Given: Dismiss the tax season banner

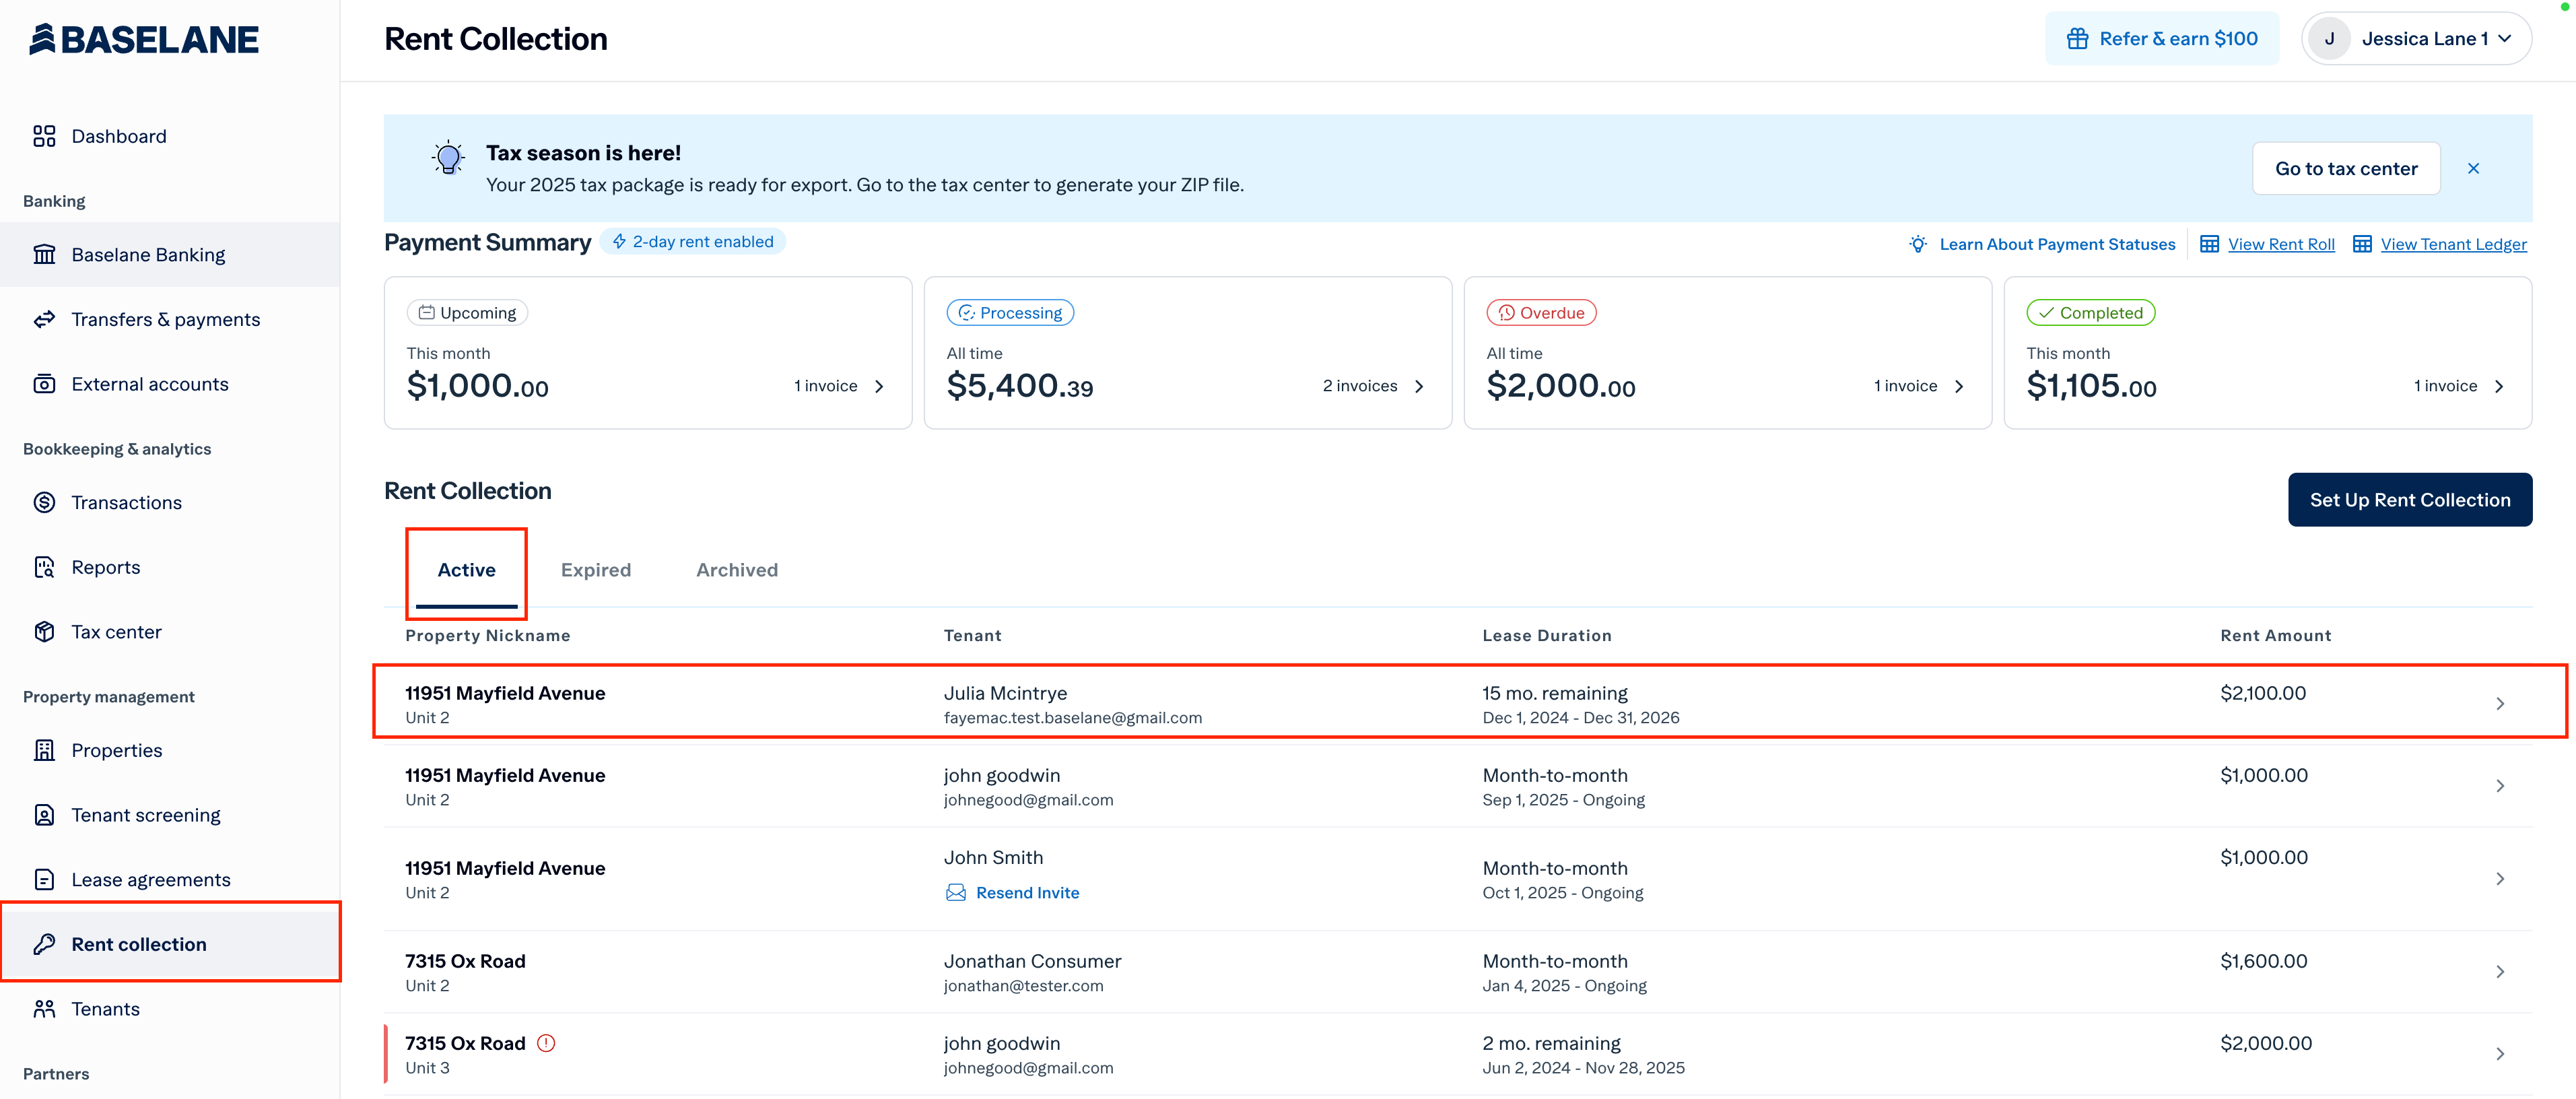Looking at the screenshot, I should [x=2473, y=169].
